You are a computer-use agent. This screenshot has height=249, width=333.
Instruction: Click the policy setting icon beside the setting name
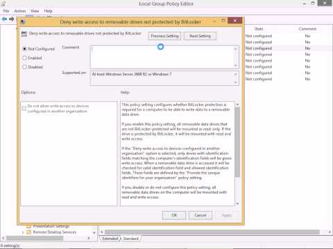pyautogui.click(x=24, y=34)
